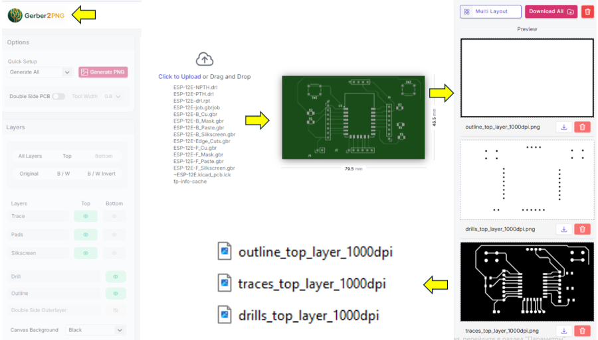Screen dimensions: 598x340
Task: Open the Canvas Background Black dropdown
Action: pyautogui.click(x=96, y=330)
